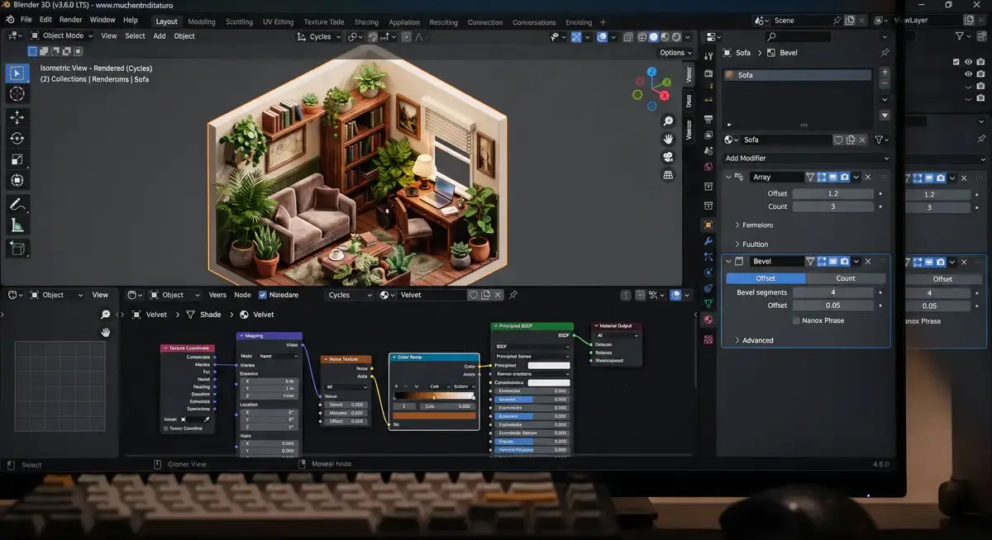This screenshot has height=540, width=992.
Task: Click the Array Count value field
Action: point(832,206)
